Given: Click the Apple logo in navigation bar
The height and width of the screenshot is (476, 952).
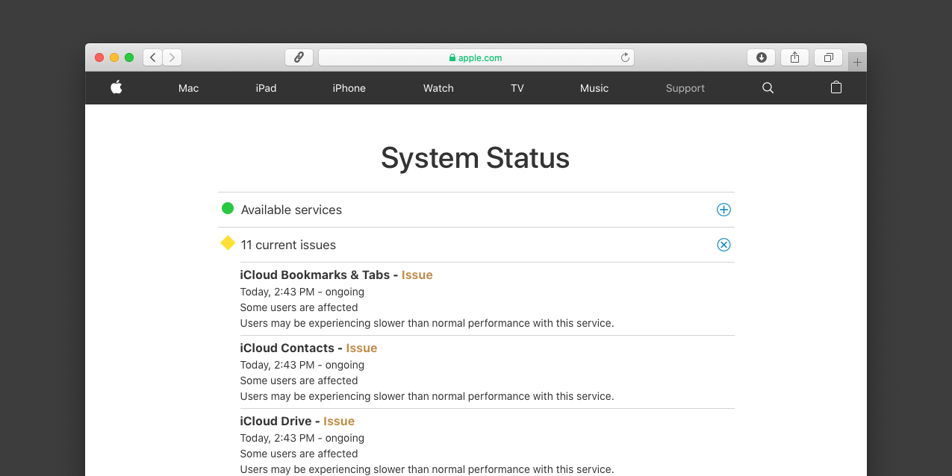Looking at the screenshot, I should point(116,87).
